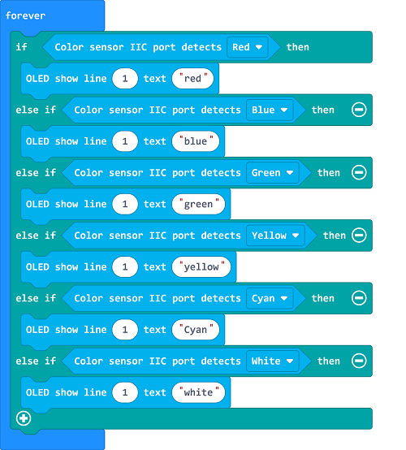Remove the White else-if branch with minus icon
The image size is (406, 450).
coord(359,361)
